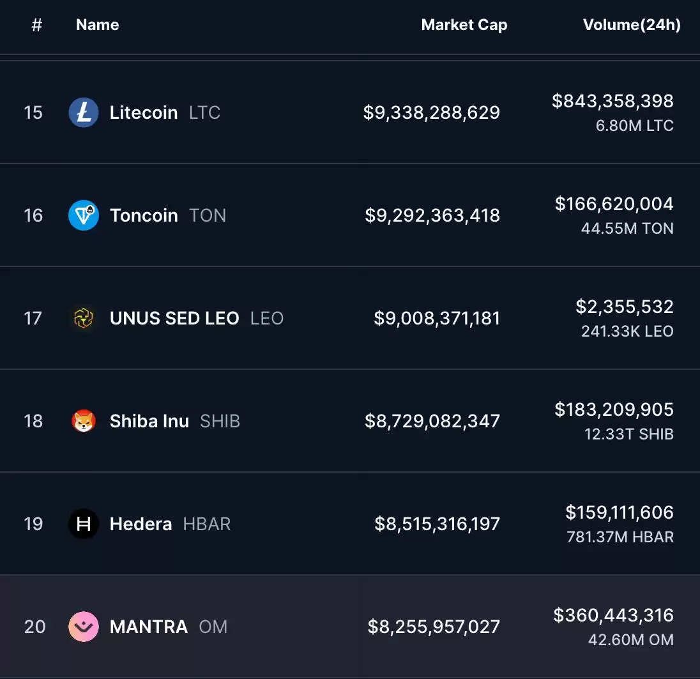Click the Litecoin logo icon
This screenshot has width=700, height=679.
(84, 112)
